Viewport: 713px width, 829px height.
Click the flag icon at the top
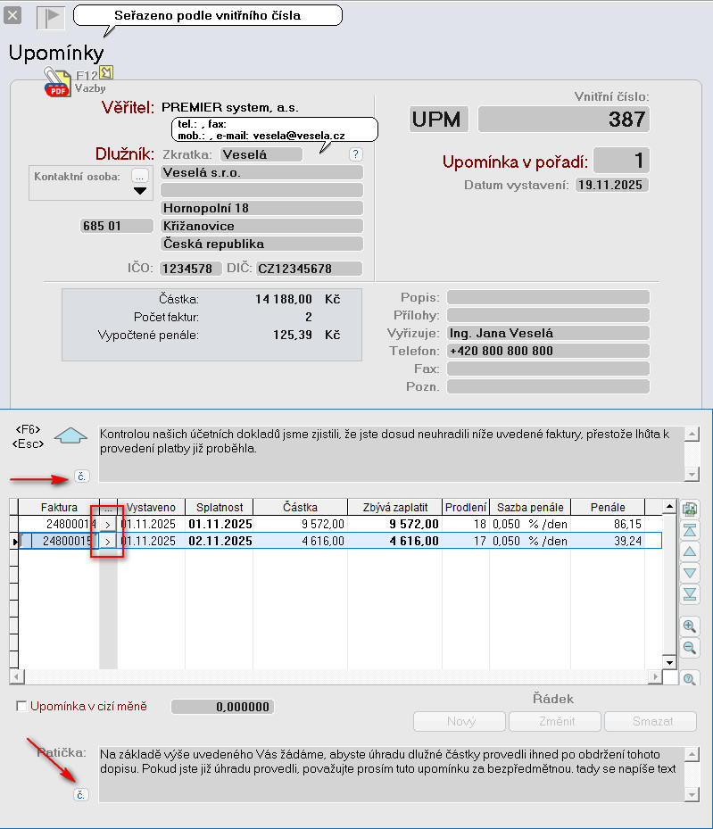click(x=50, y=17)
